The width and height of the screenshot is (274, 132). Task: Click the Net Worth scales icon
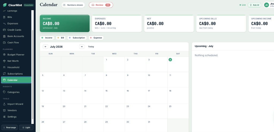pyautogui.click(x=4, y=61)
